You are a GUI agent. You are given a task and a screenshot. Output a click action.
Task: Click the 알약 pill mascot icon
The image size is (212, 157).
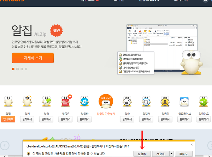coord(46,101)
